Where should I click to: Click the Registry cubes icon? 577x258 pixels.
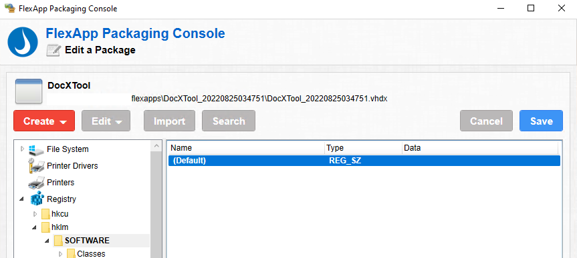(37, 199)
